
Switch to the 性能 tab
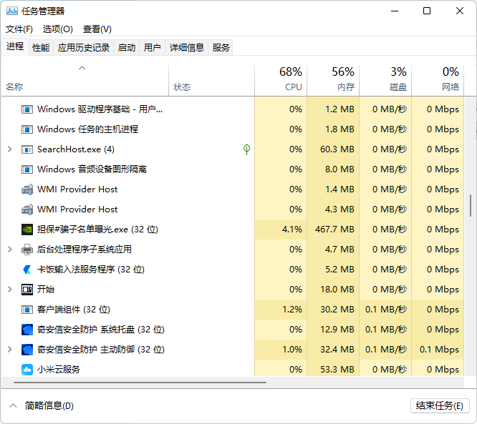[41, 48]
